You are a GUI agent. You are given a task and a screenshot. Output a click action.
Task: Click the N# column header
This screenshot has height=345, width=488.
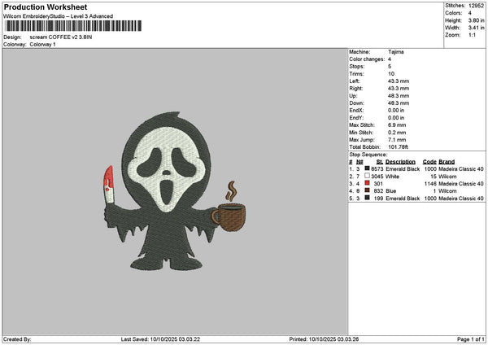pyautogui.click(x=359, y=162)
